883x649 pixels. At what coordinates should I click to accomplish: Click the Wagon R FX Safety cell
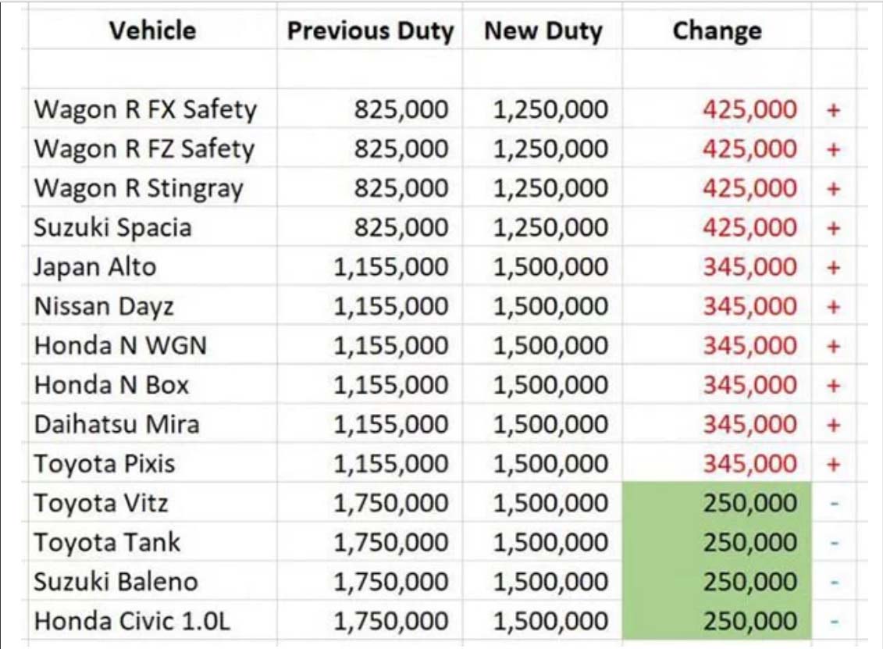coord(145,109)
